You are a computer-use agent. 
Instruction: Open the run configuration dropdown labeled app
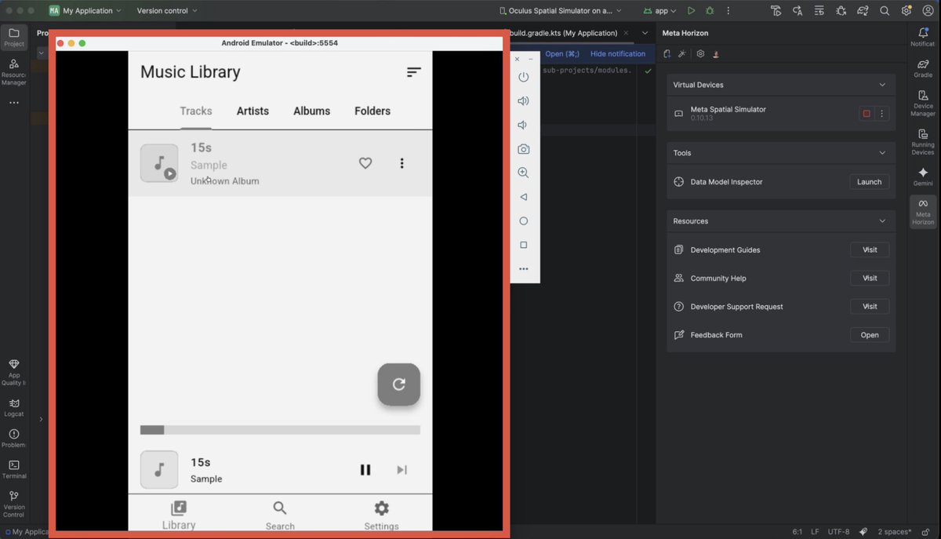(659, 10)
